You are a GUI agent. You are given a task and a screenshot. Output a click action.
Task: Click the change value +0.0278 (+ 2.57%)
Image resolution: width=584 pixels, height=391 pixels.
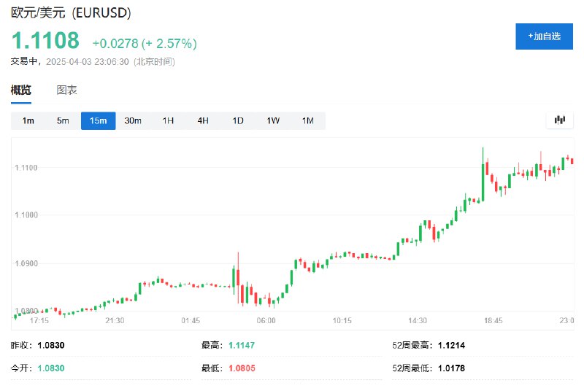145,44
